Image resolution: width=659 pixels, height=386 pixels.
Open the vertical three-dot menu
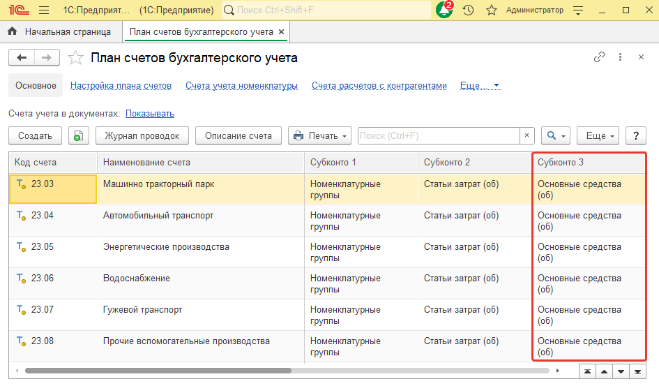620,57
